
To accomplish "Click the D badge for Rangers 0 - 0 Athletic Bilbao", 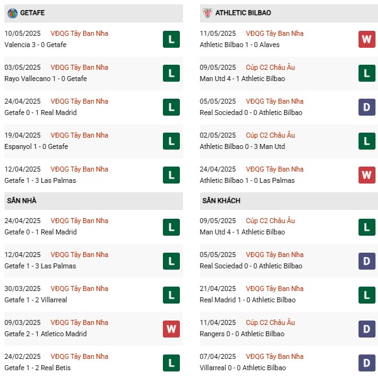I will pyautogui.click(x=367, y=329).
